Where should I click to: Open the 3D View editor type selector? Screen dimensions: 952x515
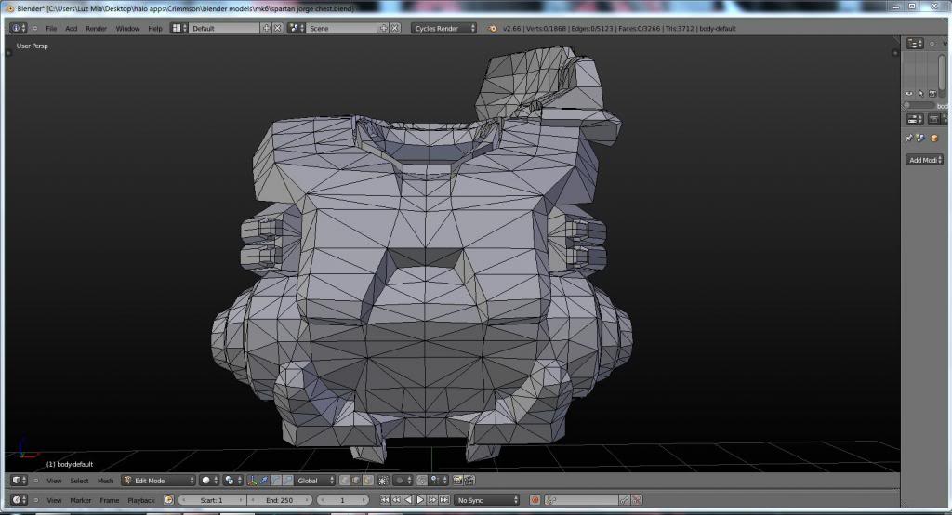pos(19,480)
